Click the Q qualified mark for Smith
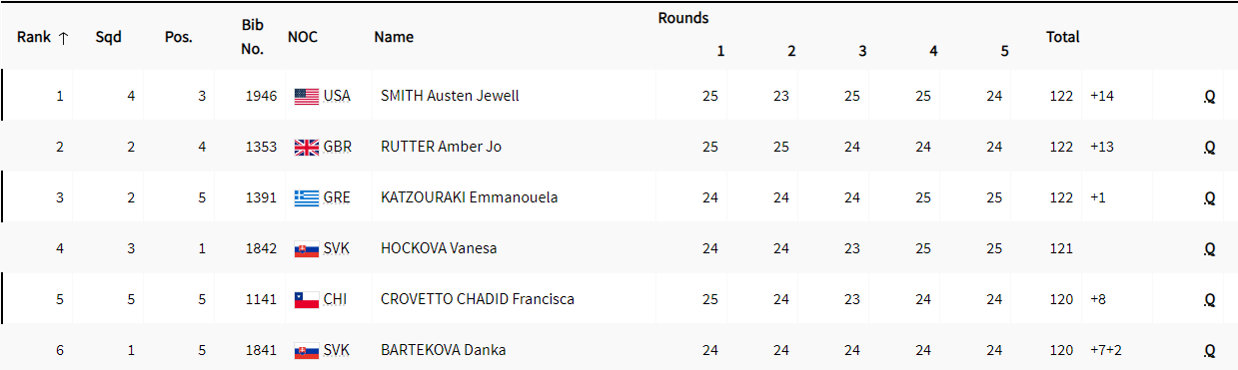The width and height of the screenshot is (1238, 370). pyautogui.click(x=1209, y=97)
